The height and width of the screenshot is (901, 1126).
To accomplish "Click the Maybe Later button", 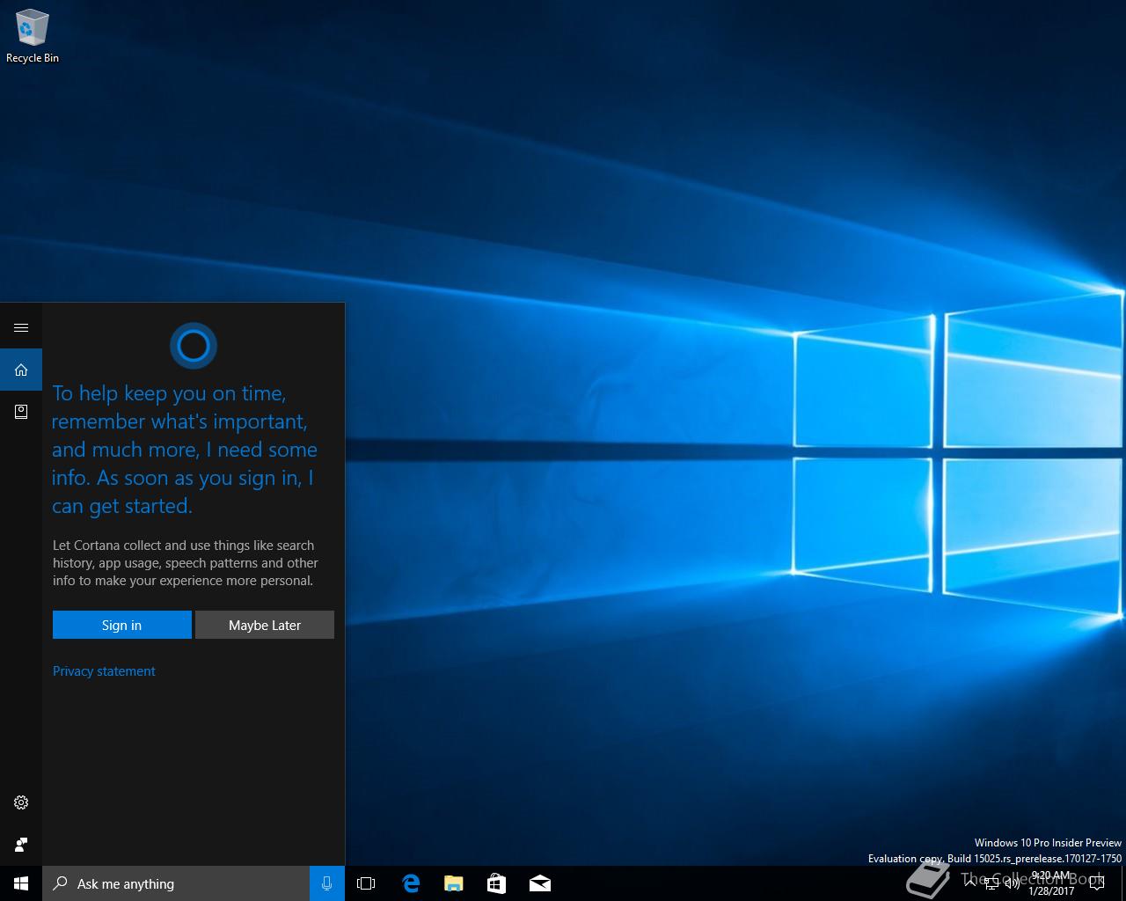I will [x=265, y=625].
